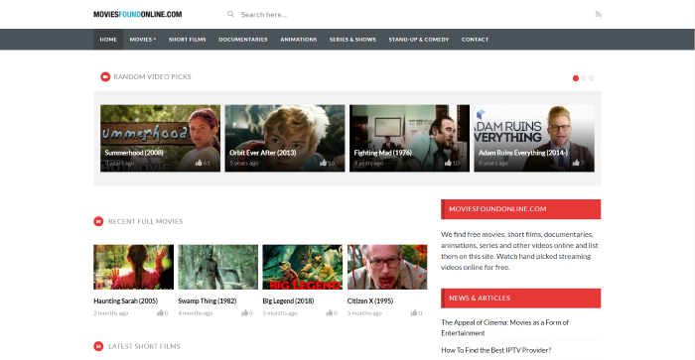Click the Swamp Thing movie thumbnail

point(218,267)
